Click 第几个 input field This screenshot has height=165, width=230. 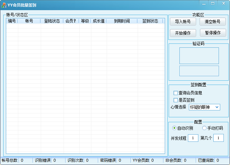218,138
